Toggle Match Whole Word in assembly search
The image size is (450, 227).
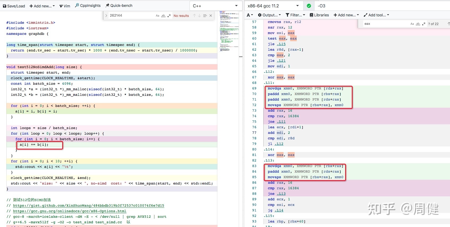(418, 24)
